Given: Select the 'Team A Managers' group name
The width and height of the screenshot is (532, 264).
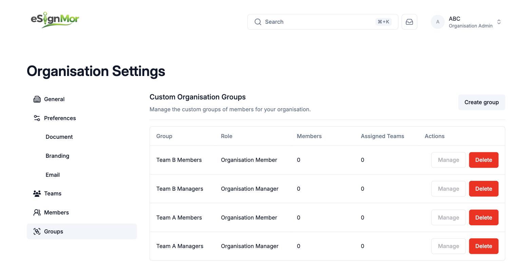Looking at the screenshot, I should 180,246.
